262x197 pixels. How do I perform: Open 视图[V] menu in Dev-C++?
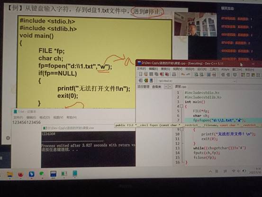pyautogui.click(x=177, y=69)
